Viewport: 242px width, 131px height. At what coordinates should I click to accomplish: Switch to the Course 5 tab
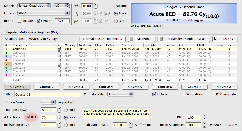pyautogui.click(x=135, y=87)
